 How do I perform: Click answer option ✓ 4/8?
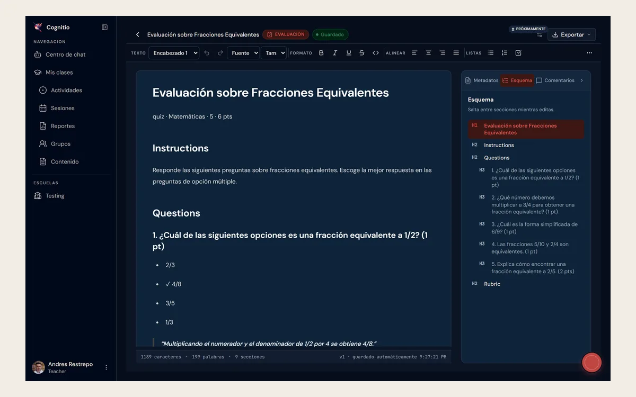pyautogui.click(x=173, y=284)
